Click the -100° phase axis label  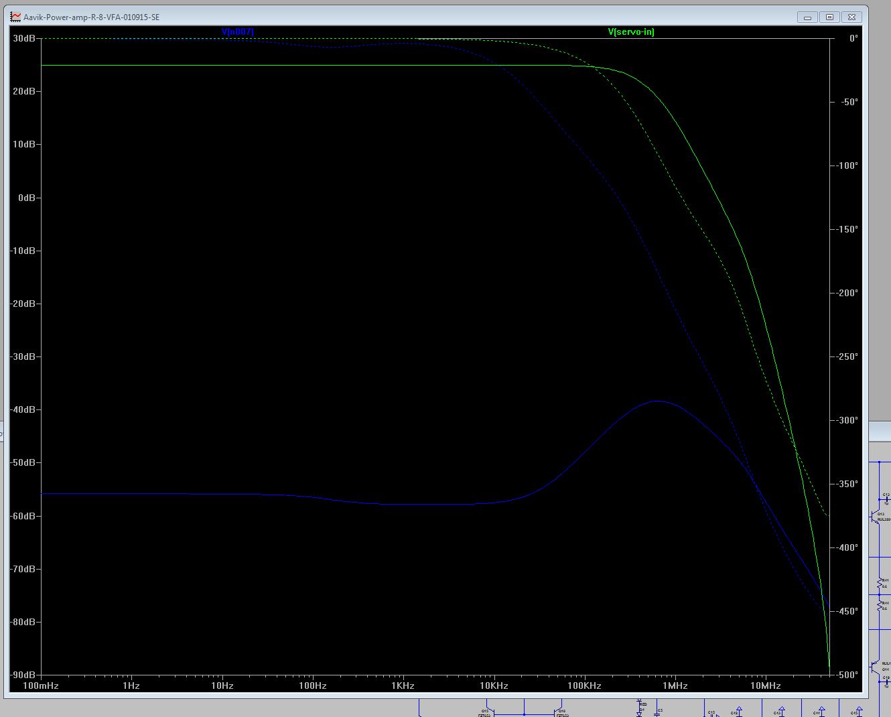tap(847, 166)
